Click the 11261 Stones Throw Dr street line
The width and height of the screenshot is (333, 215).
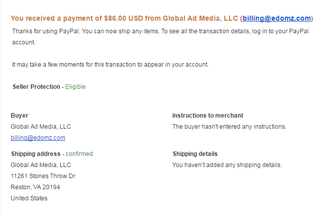pyautogui.click(x=43, y=176)
